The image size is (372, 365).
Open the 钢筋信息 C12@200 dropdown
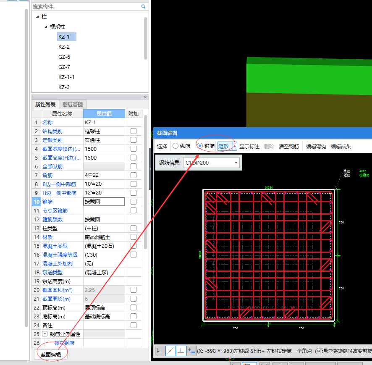click(x=236, y=163)
